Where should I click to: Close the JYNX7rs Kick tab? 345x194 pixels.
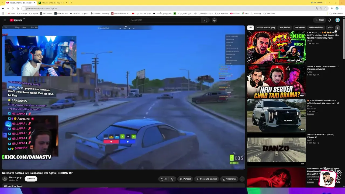66,3
